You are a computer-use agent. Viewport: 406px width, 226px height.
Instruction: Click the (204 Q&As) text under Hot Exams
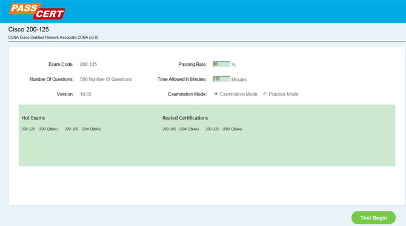coord(91,129)
